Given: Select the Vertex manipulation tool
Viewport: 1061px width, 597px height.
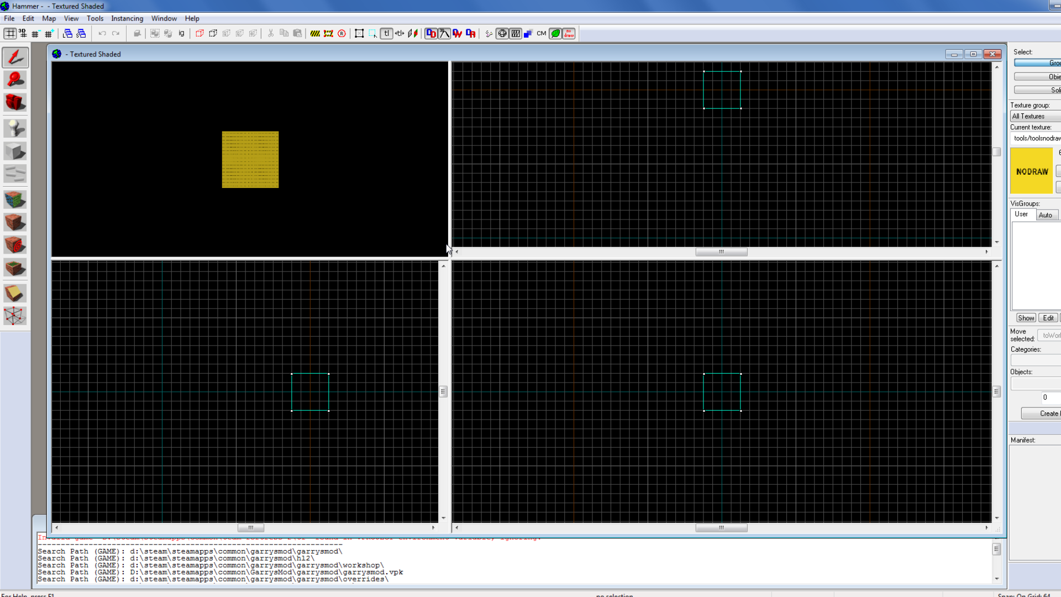Looking at the screenshot, I should coord(15,316).
